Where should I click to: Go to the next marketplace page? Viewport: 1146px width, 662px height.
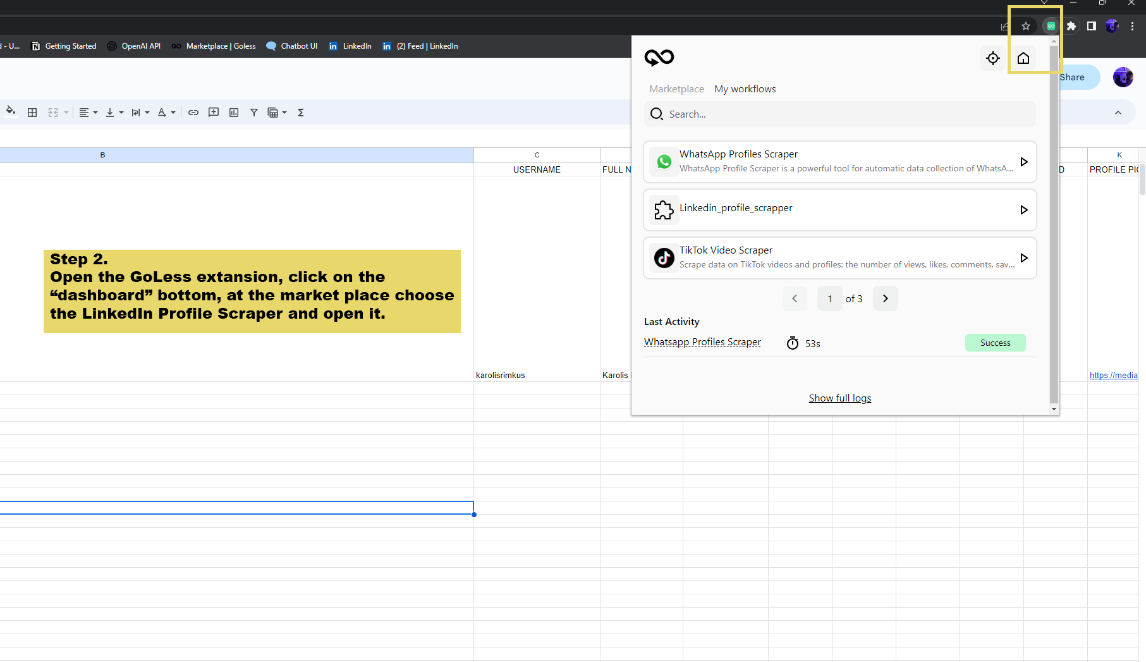886,298
